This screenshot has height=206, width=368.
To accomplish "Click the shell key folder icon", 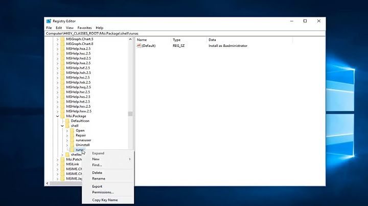I will point(67,126).
